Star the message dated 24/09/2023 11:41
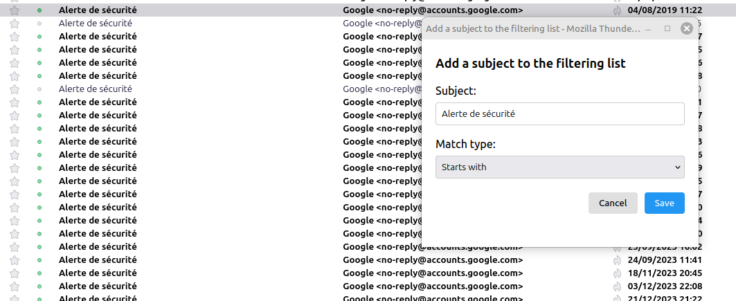The width and height of the screenshot is (736, 301). point(15,259)
